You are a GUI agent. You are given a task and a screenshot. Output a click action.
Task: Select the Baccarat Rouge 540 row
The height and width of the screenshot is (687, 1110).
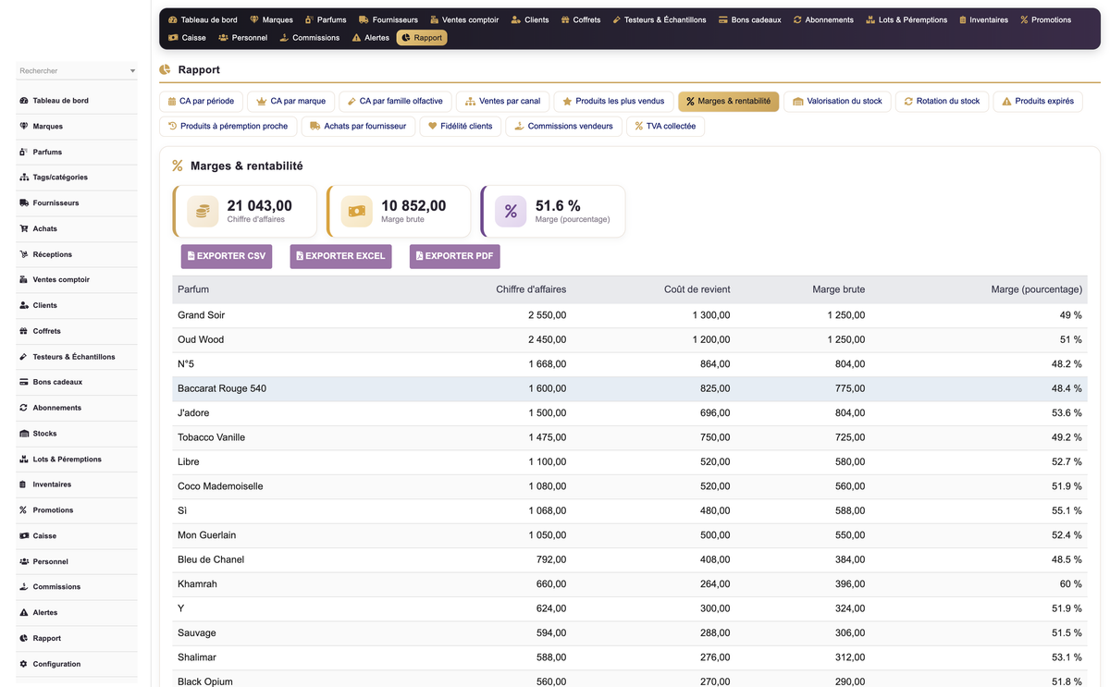630,388
